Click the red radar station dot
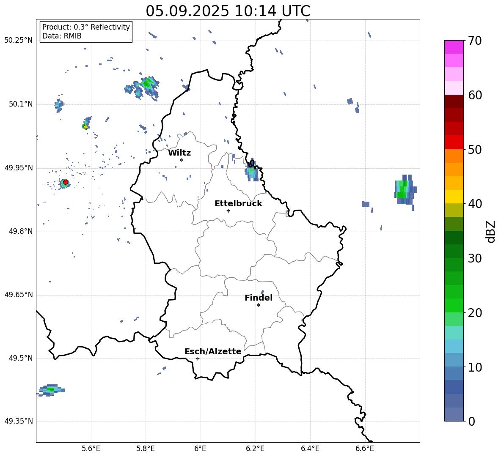Viewport: 501px width, 457px height. pos(66,182)
